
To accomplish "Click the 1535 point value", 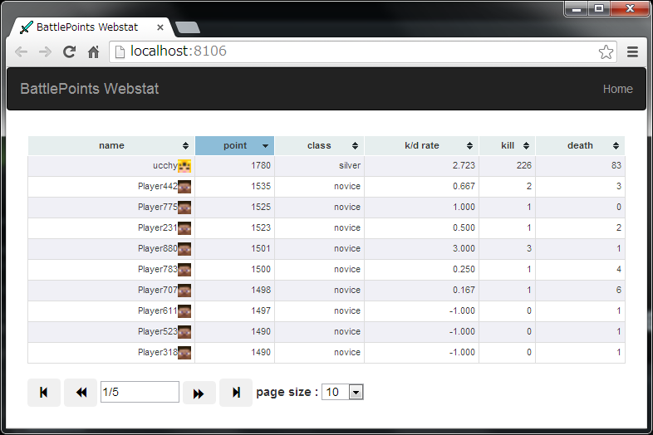I will click(x=261, y=187).
